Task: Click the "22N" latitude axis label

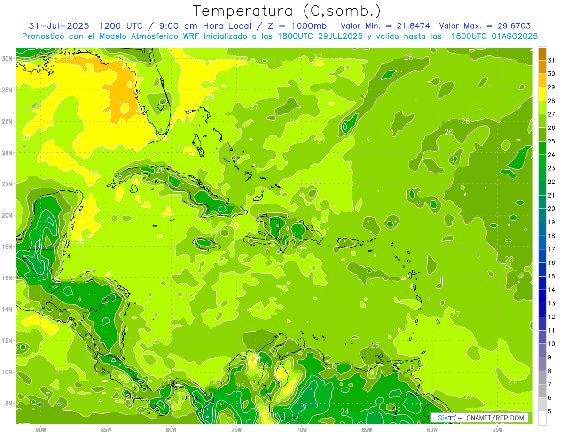Action: tap(8, 184)
